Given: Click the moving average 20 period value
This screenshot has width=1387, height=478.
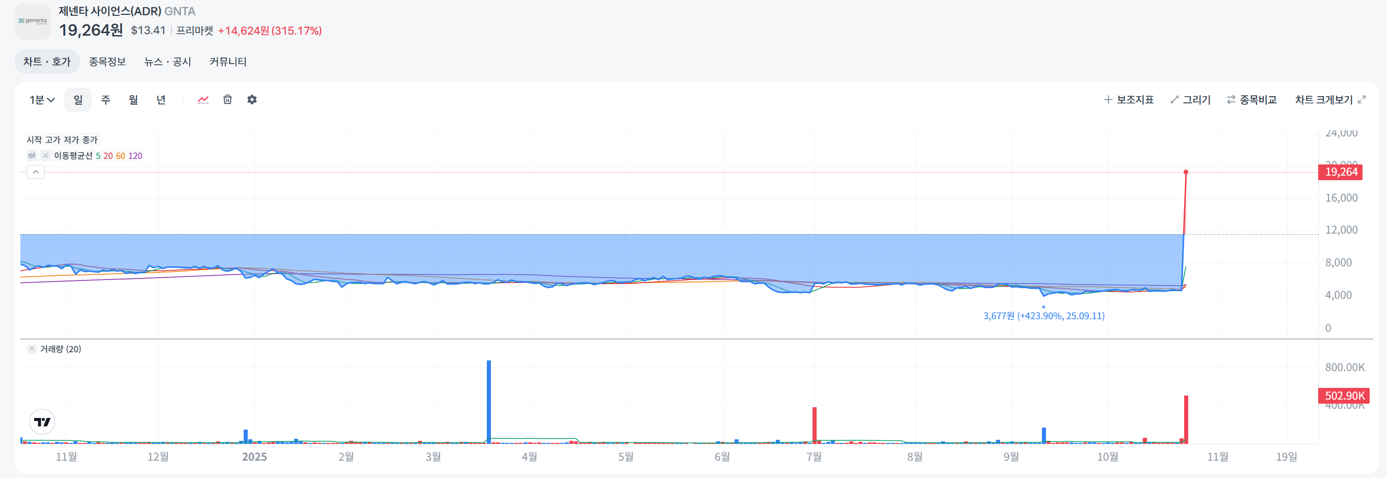Looking at the screenshot, I should [x=108, y=156].
